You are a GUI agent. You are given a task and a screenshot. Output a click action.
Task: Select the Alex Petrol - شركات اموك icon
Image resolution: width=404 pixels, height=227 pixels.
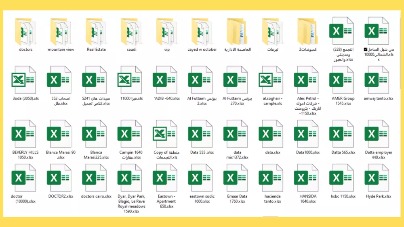306,80
